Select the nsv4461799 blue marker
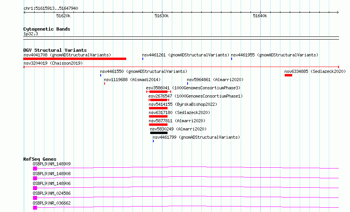This screenshot has height=212, width=350. [153, 141]
